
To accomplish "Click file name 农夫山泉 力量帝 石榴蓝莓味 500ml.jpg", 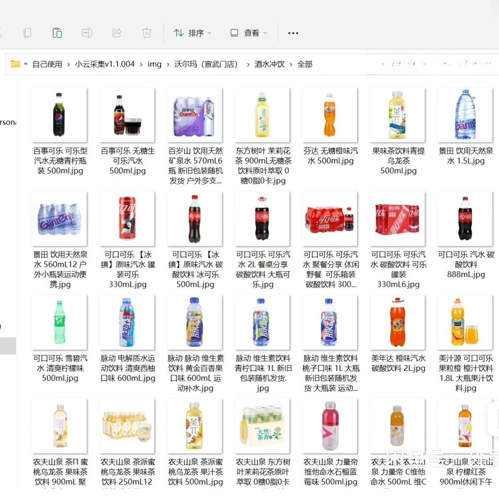I will [x=331, y=472].
